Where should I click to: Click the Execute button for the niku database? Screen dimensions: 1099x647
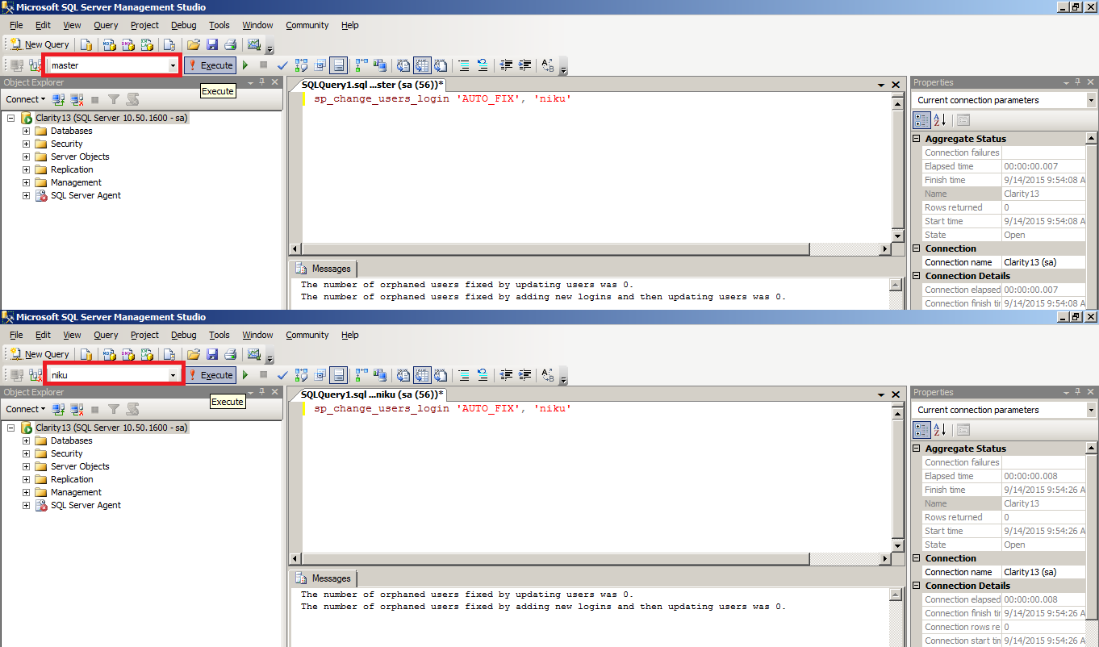[211, 375]
